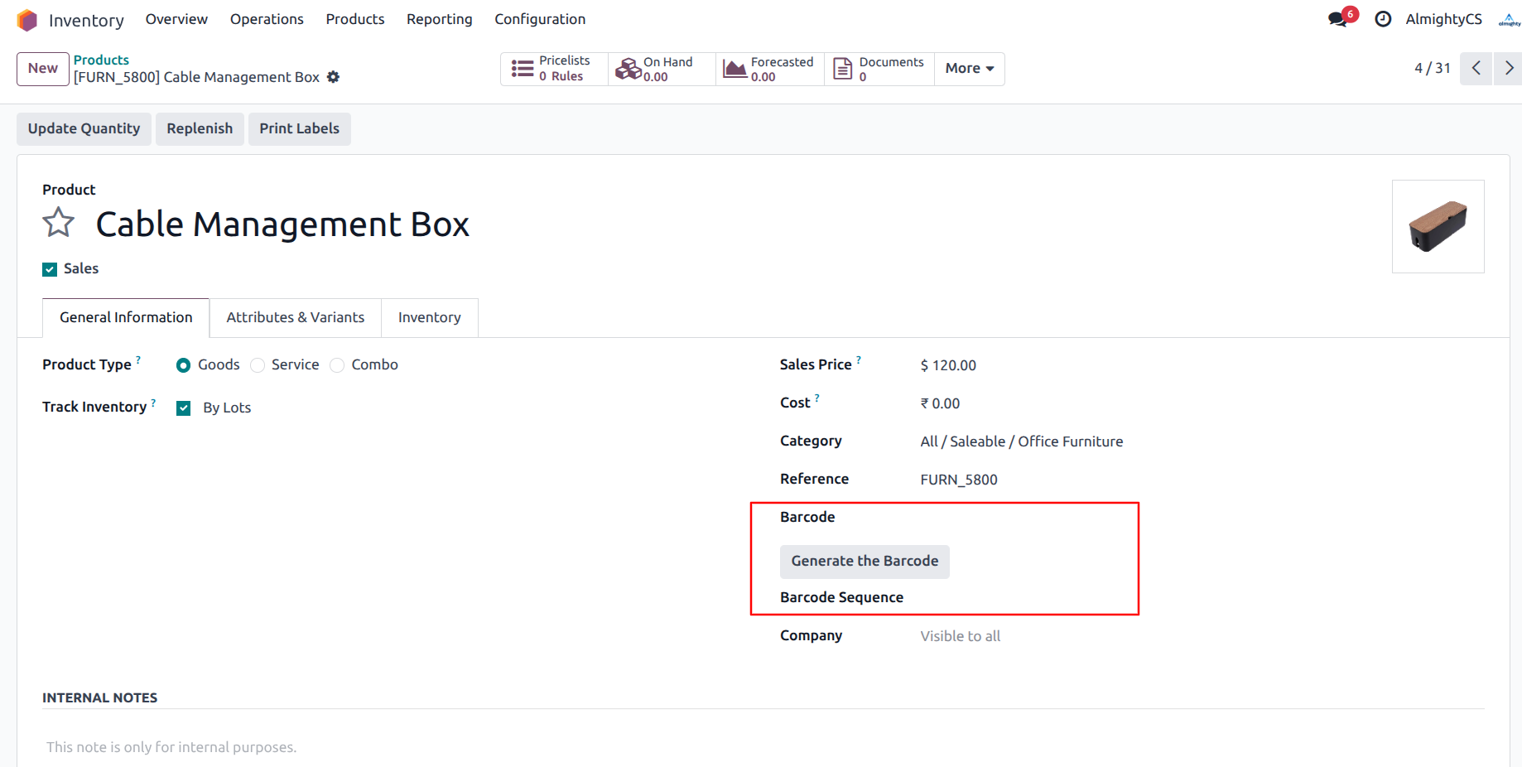
Task: Click the Cable Management Box product image
Action: click(x=1438, y=226)
